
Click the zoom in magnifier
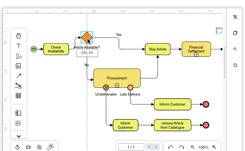pos(214,147)
